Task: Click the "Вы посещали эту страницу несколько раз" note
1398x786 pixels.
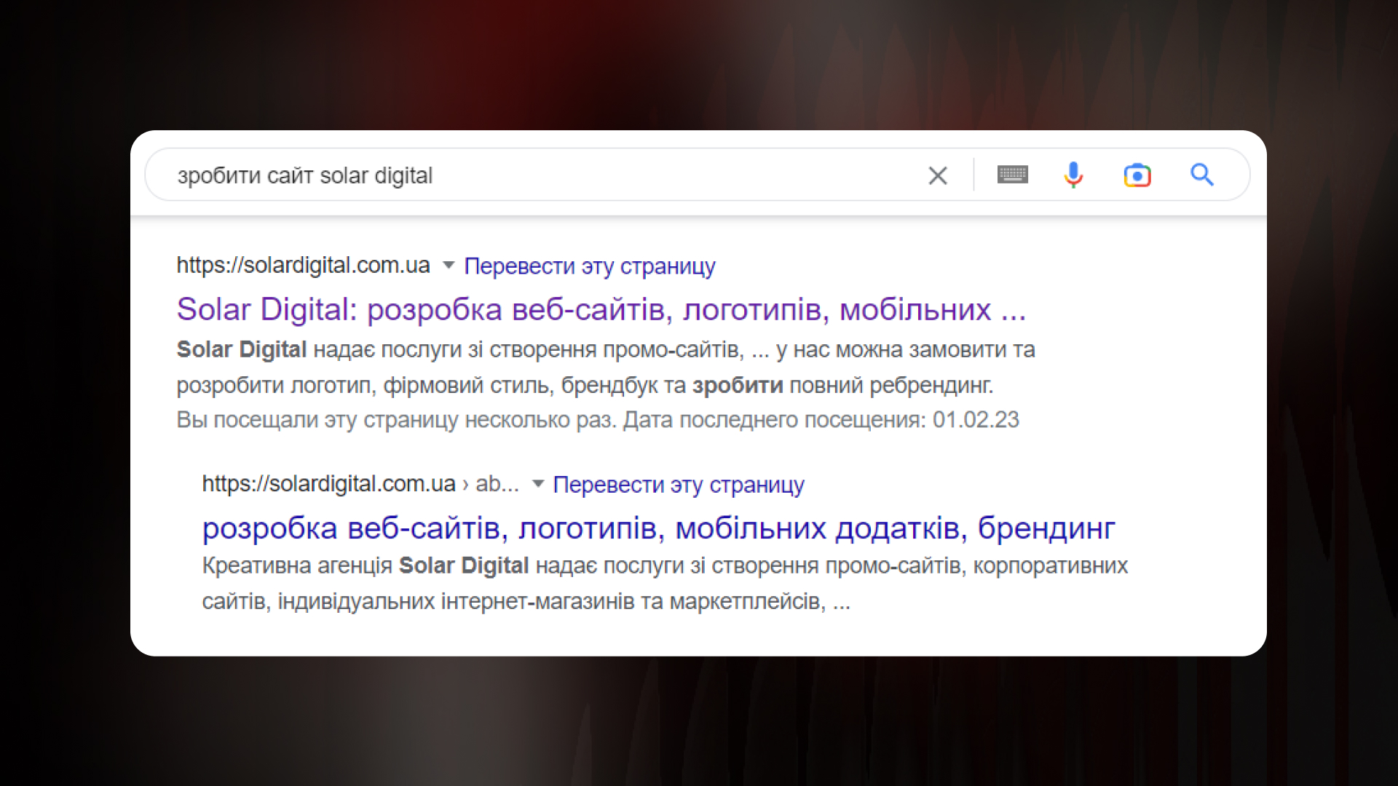Action: (x=598, y=420)
